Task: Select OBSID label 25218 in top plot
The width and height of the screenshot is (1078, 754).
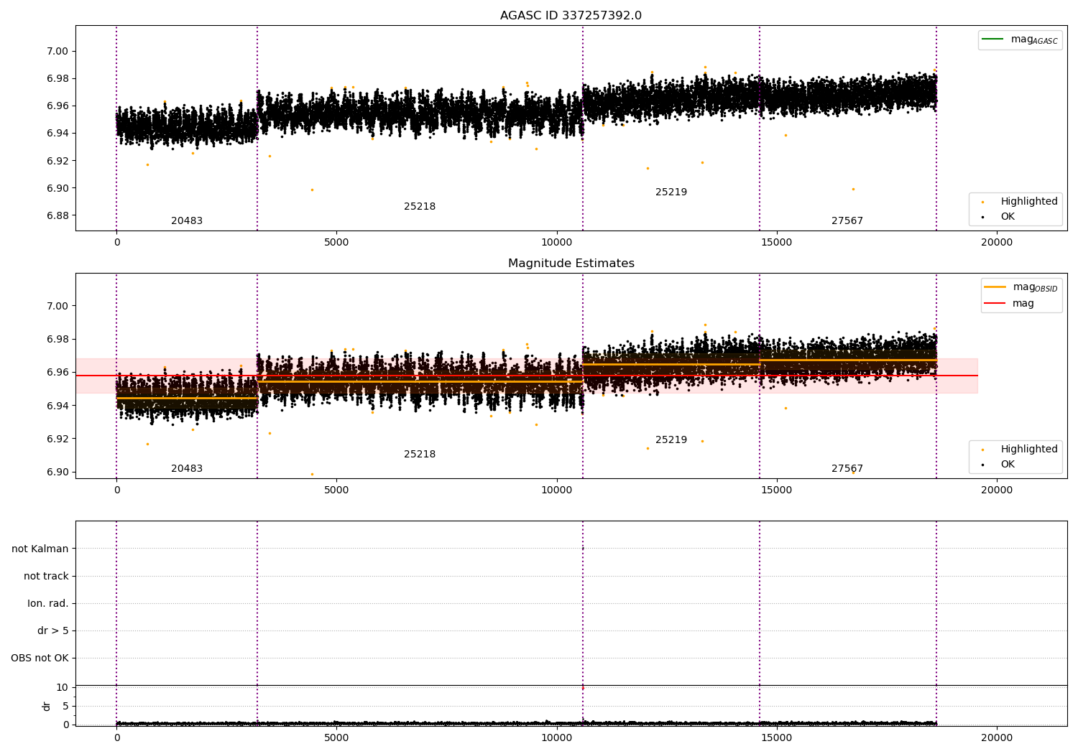Action: point(420,207)
